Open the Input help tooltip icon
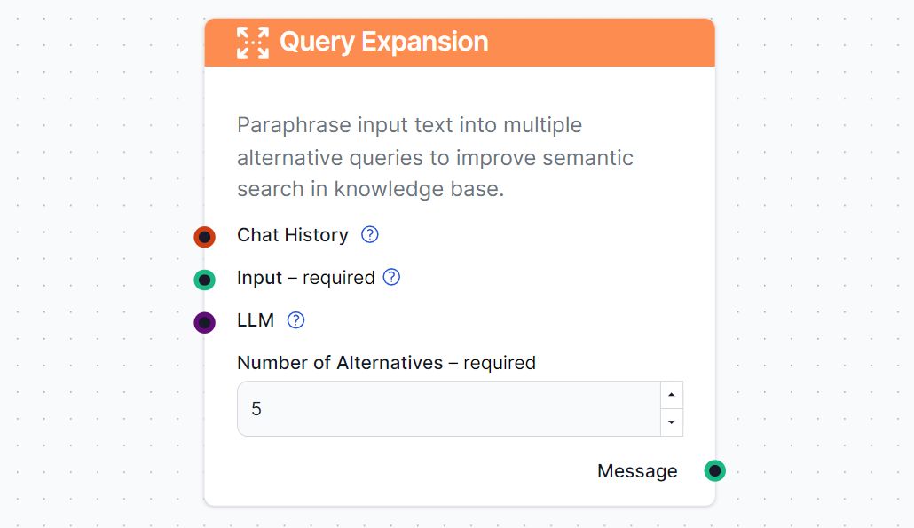 click(390, 277)
